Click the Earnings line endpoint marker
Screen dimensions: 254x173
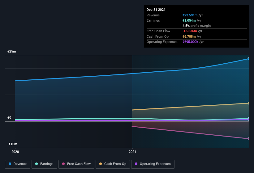(x=248, y=118)
